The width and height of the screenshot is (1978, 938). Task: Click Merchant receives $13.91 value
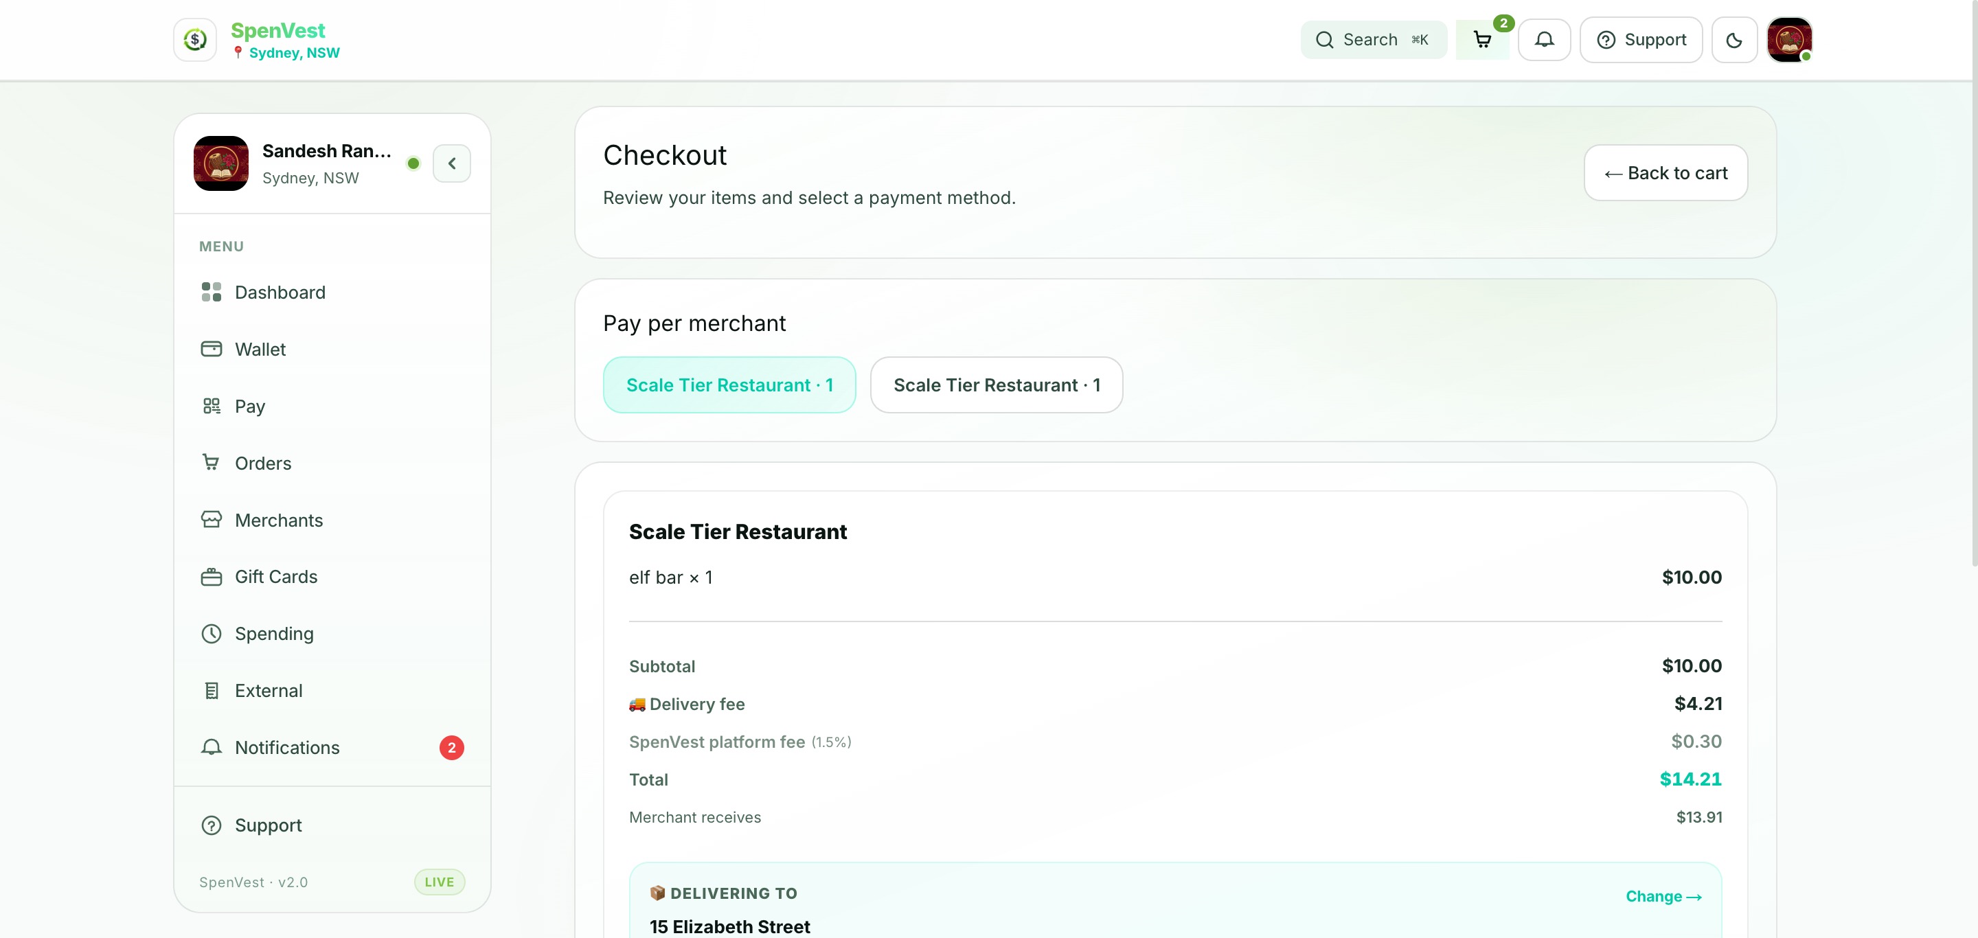click(x=1698, y=817)
